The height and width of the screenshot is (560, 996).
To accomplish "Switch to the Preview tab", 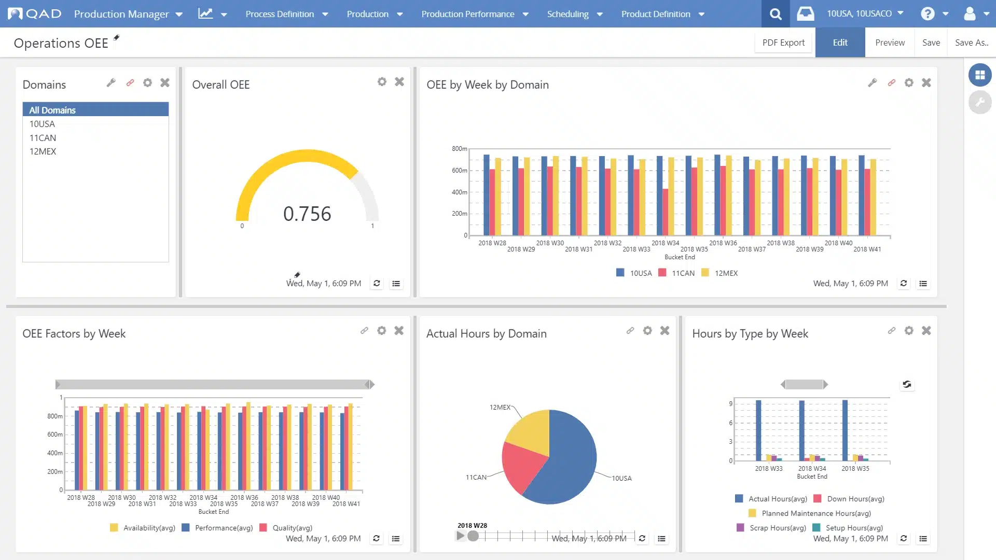I will click(x=889, y=42).
